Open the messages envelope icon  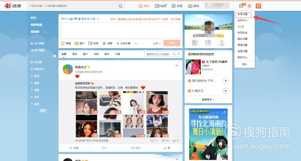click(x=241, y=6)
